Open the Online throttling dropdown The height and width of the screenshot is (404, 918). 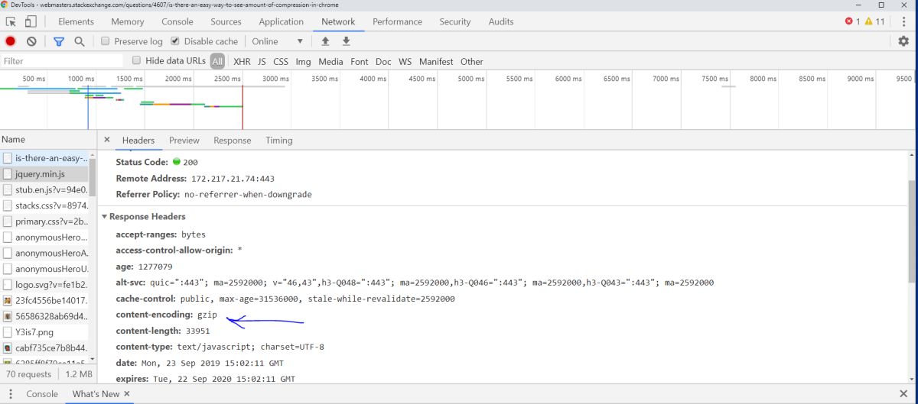pos(278,41)
